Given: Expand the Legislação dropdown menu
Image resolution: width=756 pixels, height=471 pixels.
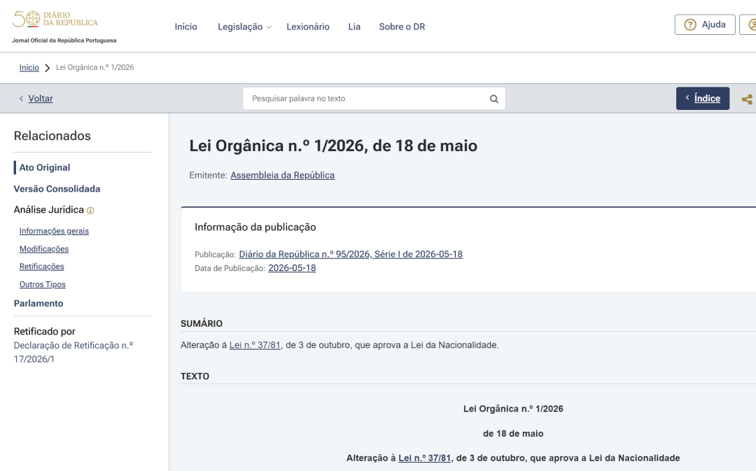Looking at the screenshot, I should pos(244,27).
